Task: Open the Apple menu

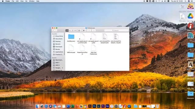Action: pyautogui.click(x=3, y=1)
